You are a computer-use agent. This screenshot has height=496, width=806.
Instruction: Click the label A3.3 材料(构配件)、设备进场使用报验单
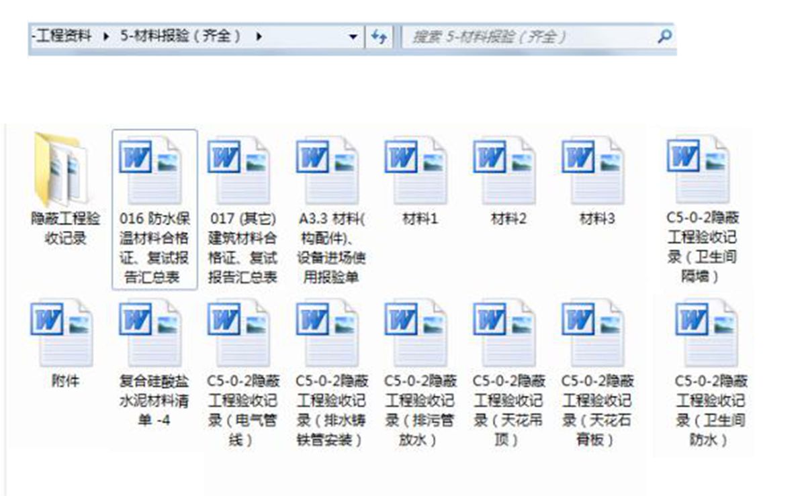331,248
